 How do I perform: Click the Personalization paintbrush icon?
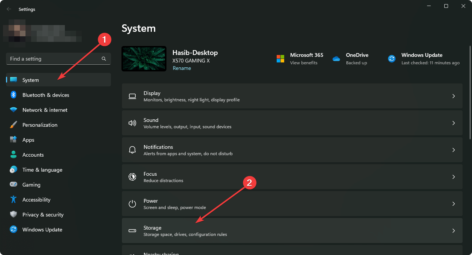(x=13, y=125)
